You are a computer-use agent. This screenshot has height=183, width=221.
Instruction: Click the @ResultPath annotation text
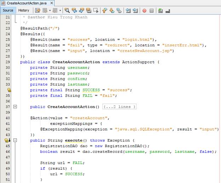pyautogui.click(x=34, y=28)
